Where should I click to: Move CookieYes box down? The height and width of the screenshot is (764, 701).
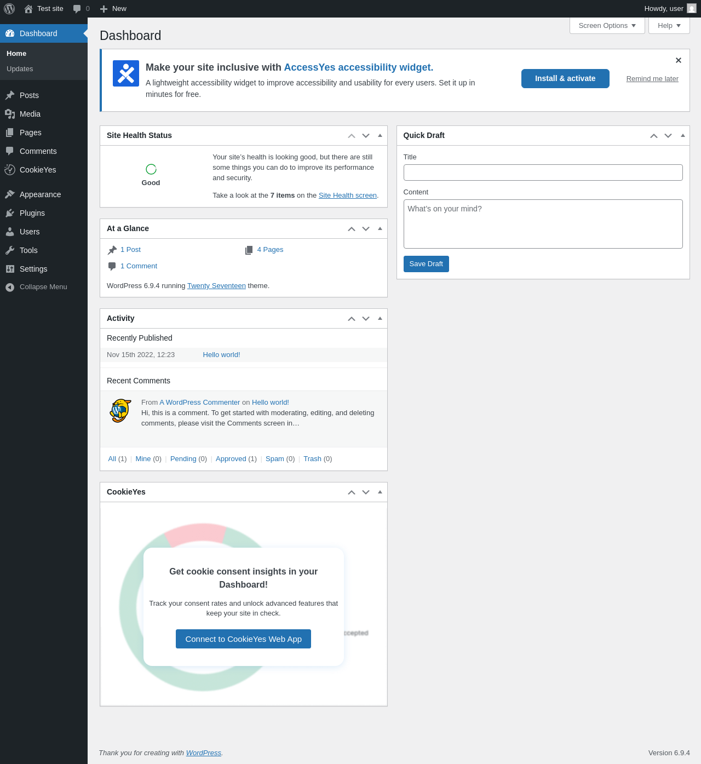pyautogui.click(x=366, y=492)
